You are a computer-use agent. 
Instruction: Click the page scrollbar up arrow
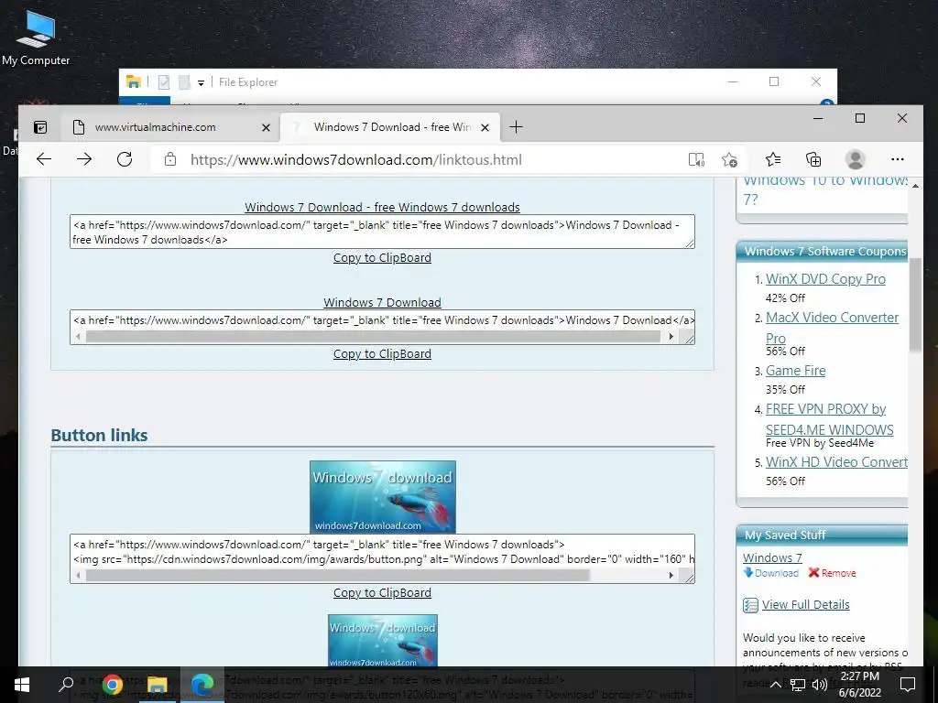tap(915, 186)
